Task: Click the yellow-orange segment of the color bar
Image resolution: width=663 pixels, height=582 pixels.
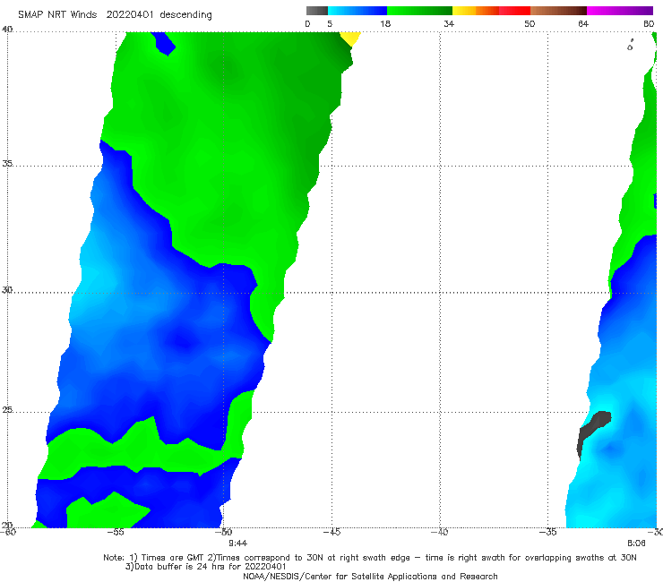Action: click(x=476, y=11)
